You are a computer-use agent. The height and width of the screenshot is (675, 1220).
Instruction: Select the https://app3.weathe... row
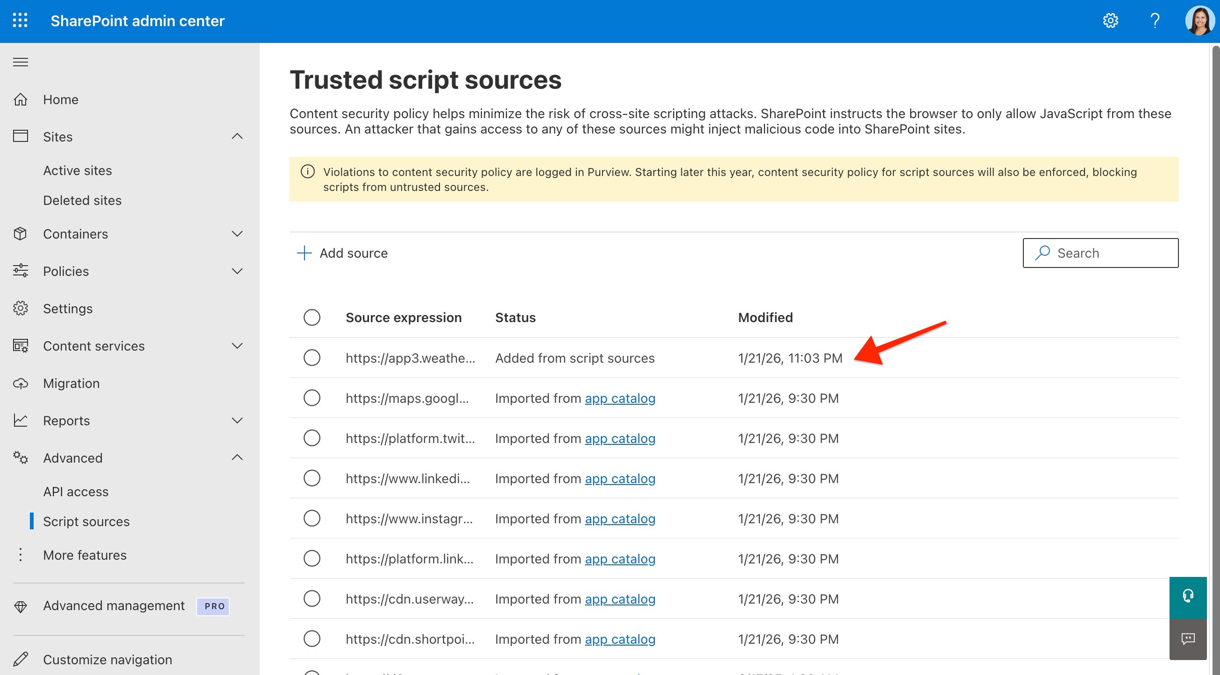[x=312, y=358]
